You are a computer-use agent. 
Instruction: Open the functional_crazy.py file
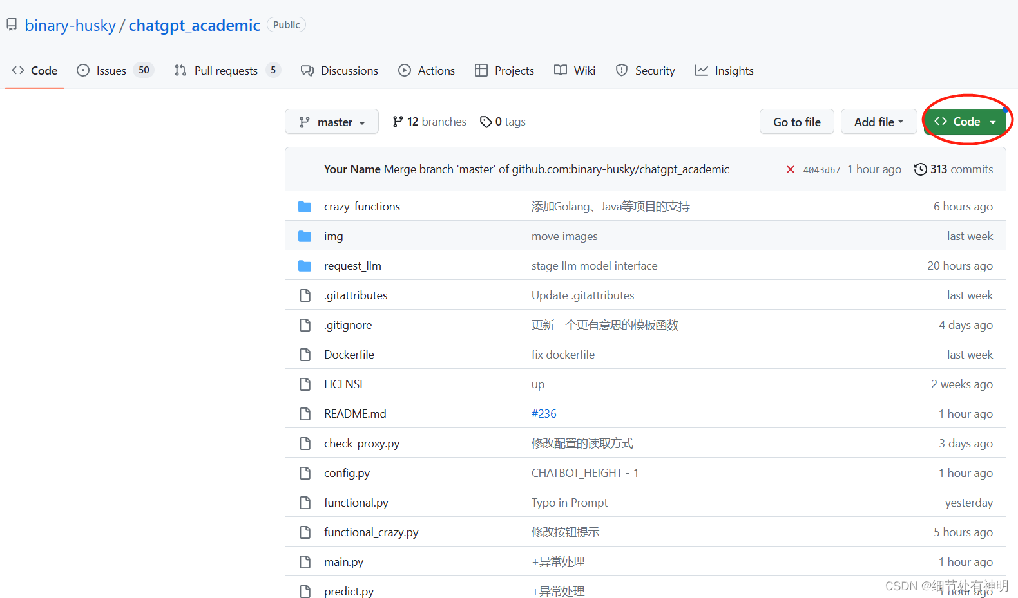371,532
